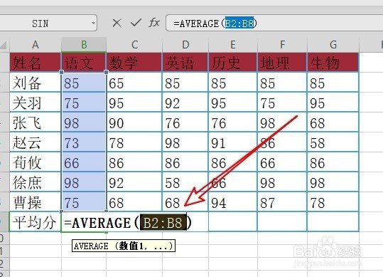Select 曹操's 生物 score 78
383x277 pixels.
click(x=333, y=202)
